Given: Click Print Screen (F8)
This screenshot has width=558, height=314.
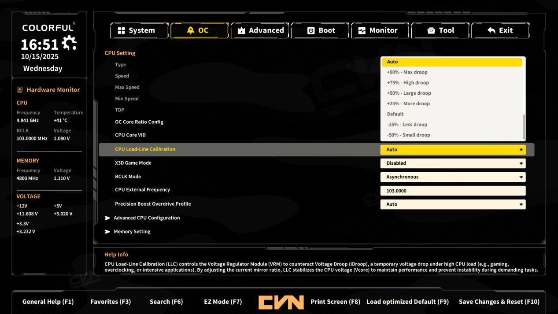Looking at the screenshot, I should click(335, 302).
